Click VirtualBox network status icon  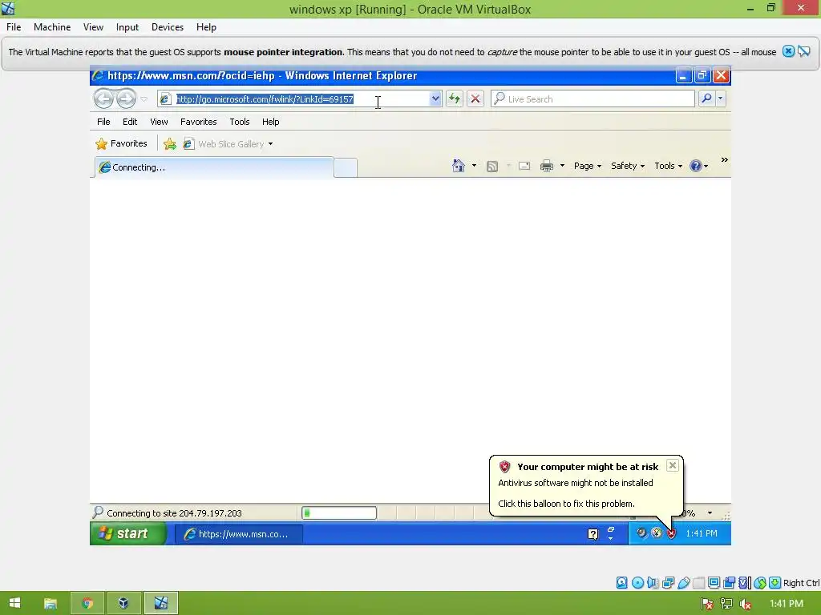click(668, 583)
